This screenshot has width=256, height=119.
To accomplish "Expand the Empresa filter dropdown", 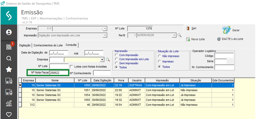I will pos(102,59).
